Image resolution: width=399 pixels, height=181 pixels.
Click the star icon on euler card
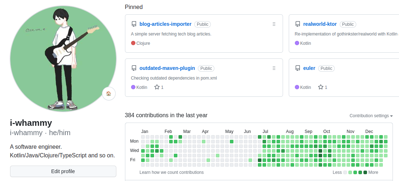[x=321, y=87]
